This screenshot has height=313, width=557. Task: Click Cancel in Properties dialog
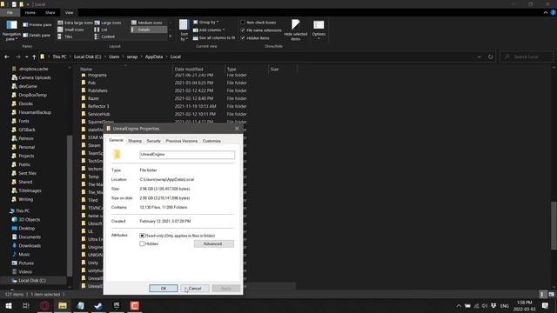tap(195, 288)
